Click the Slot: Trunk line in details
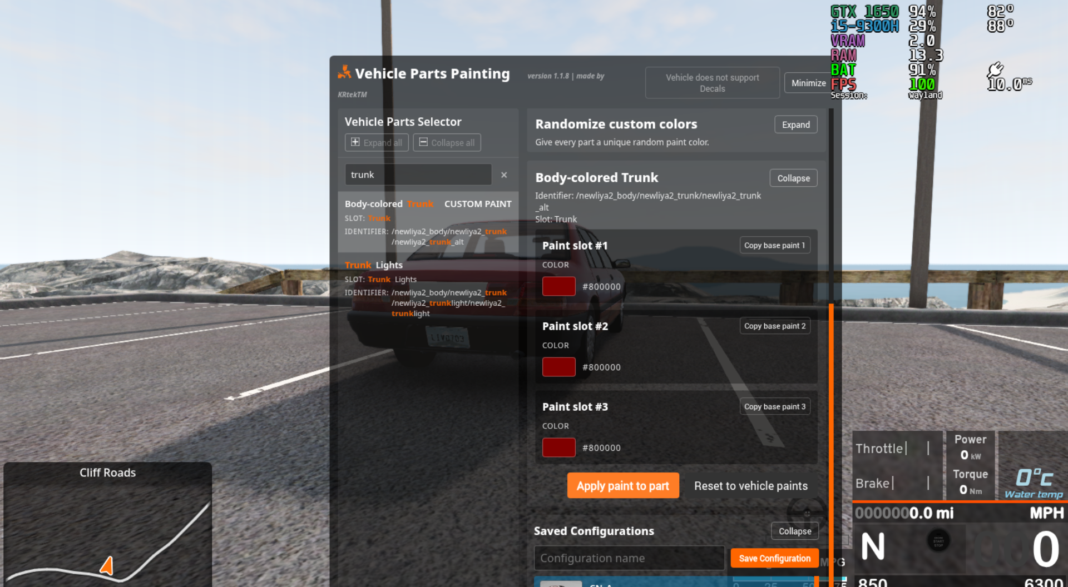 tap(556, 219)
